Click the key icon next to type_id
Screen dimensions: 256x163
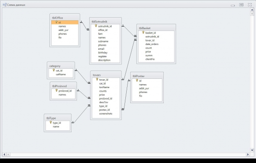pyautogui.click(x=51, y=122)
